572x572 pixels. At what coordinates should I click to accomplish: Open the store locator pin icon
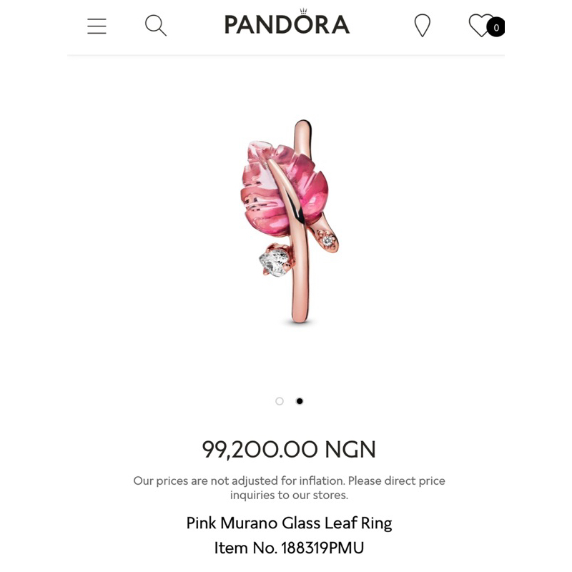click(423, 26)
